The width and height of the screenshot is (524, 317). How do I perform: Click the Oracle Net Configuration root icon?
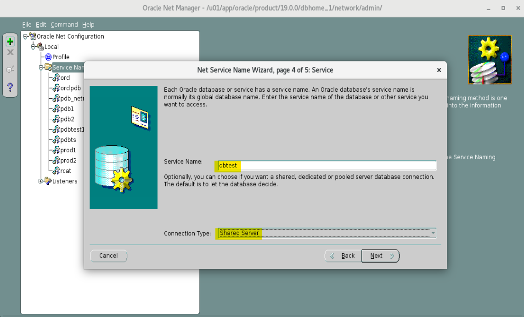33,36
